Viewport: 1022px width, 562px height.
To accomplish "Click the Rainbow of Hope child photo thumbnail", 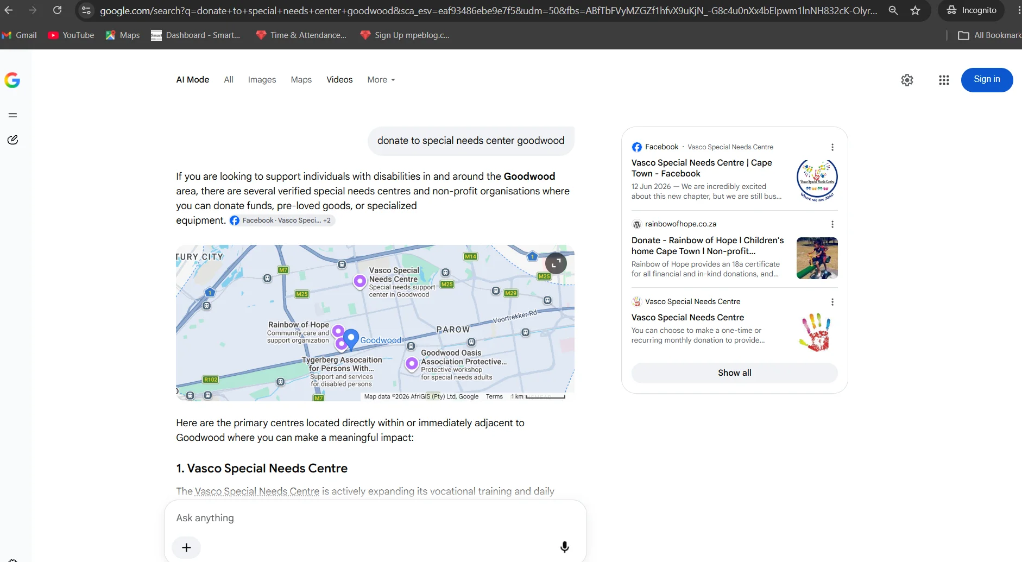I will [817, 258].
